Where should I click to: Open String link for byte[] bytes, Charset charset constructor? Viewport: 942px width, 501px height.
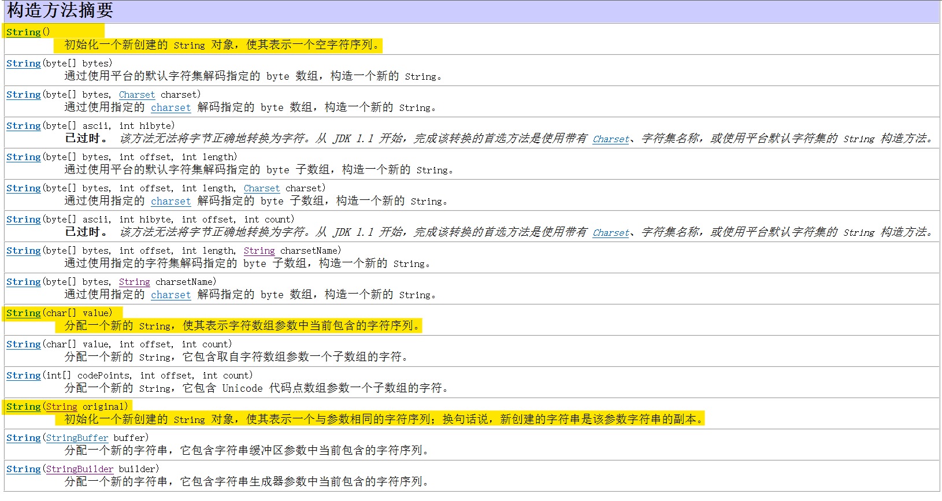[24, 95]
